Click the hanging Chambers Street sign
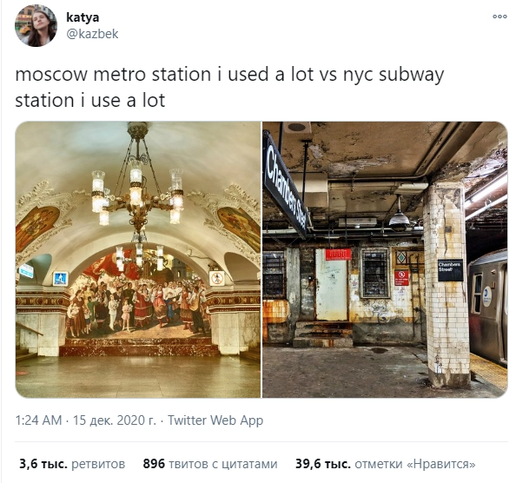The height and width of the screenshot is (483, 516). [287, 184]
